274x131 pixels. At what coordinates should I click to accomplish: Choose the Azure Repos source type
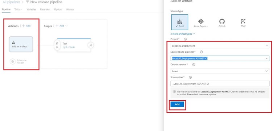(201, 23)
